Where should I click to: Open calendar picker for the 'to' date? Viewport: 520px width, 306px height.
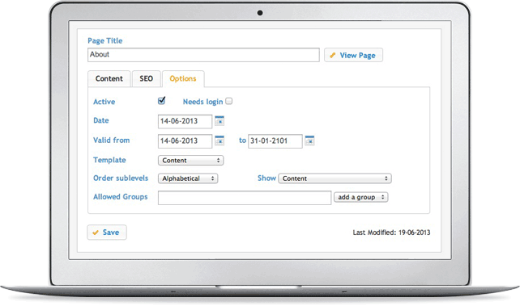coord(309,140)
